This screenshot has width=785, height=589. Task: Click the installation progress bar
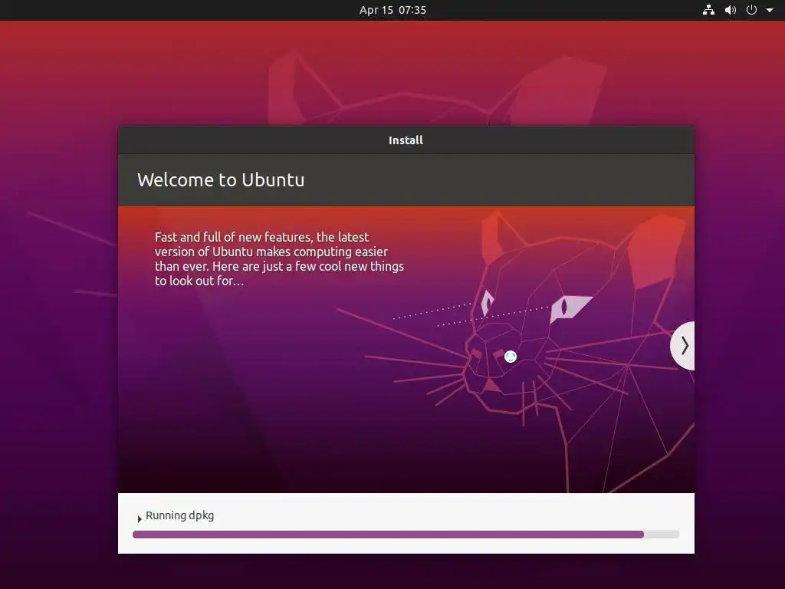(406, 535)
